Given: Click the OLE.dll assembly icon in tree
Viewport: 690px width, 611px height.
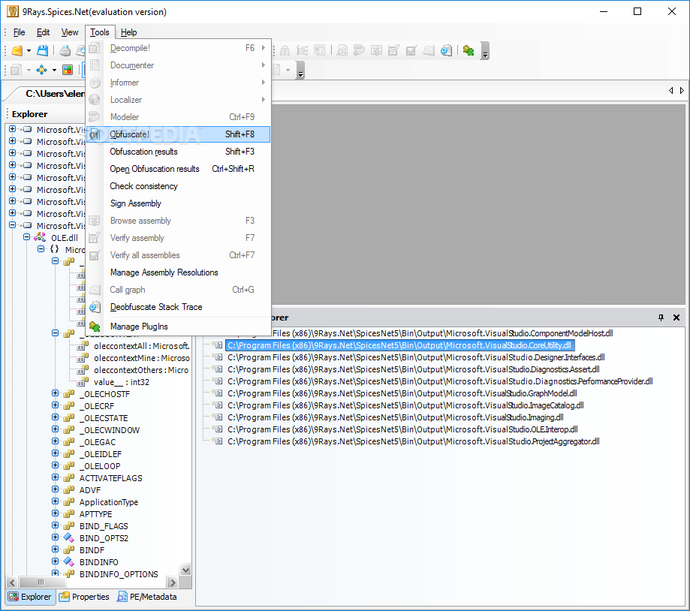Looking at the screenshot, I should (x=40, y=237).
